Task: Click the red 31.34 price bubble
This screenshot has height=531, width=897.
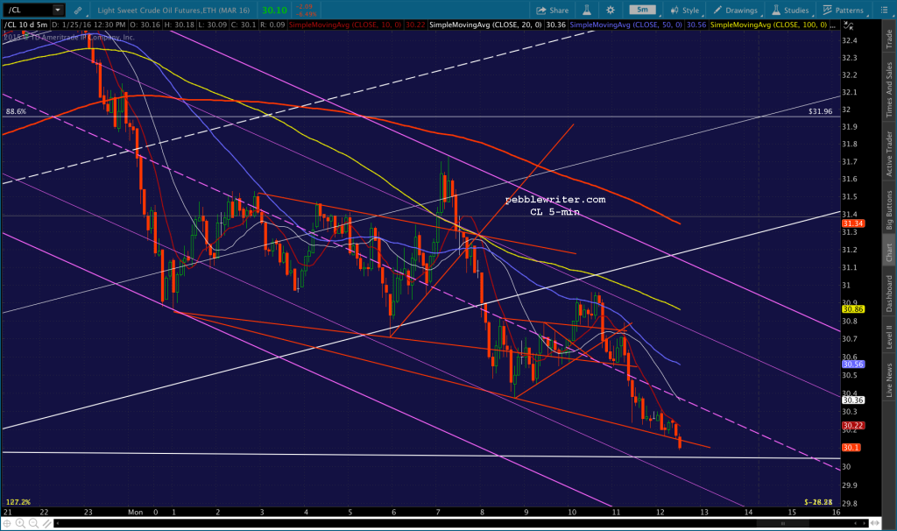Action: click(x=852, y=223)
